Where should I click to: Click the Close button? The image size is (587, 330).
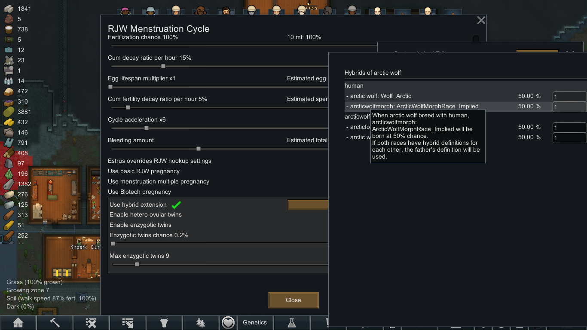(293, 300)
